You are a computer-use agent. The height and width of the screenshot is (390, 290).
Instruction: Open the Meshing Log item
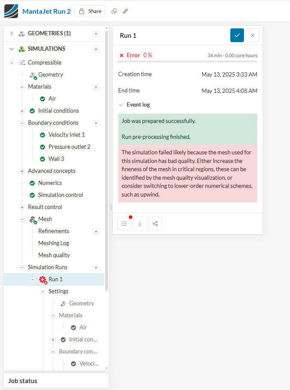pos(54,243)
